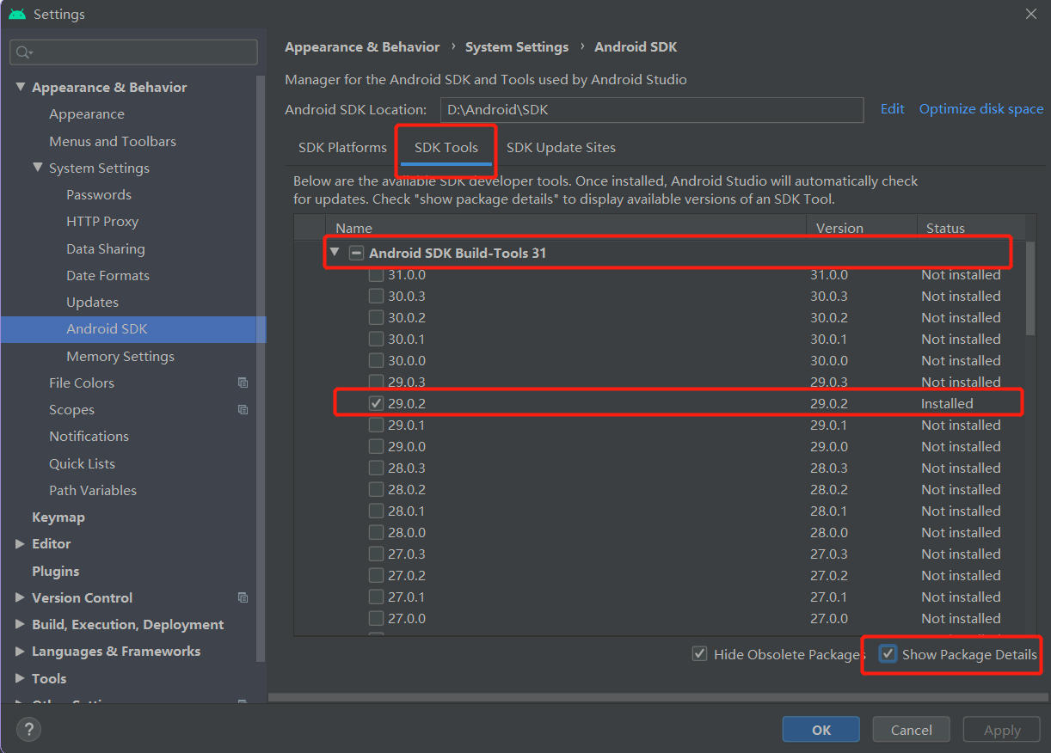Check the 30.0.2 build tools checkbox

pos(376,318)
